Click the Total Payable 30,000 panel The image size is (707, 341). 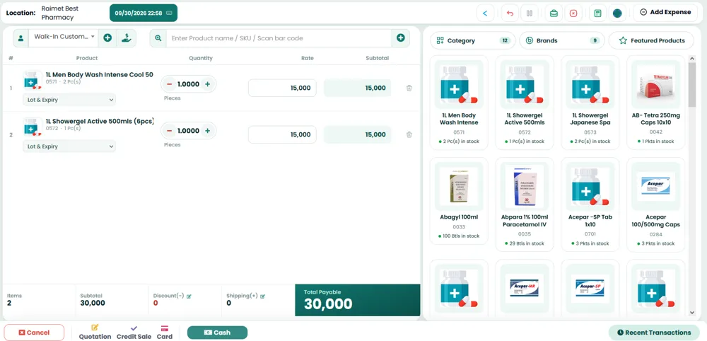coord(358,300)
